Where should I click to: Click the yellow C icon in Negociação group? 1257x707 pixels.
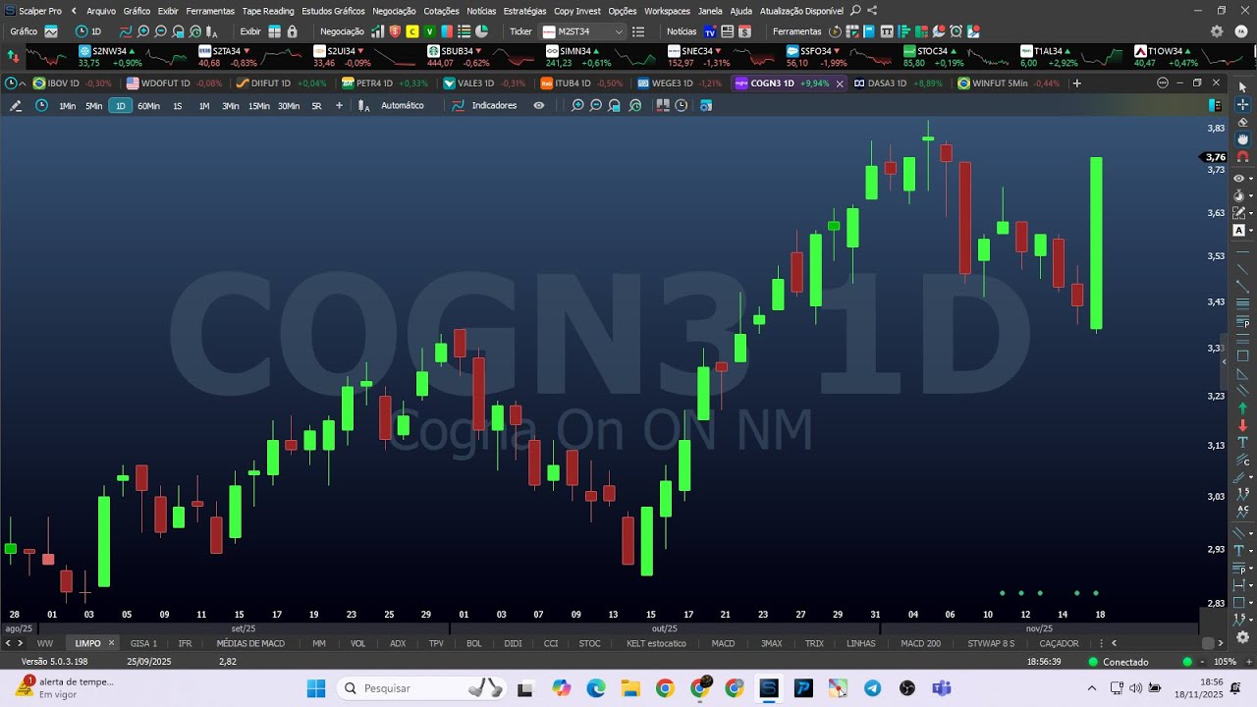tap(412, 31)
